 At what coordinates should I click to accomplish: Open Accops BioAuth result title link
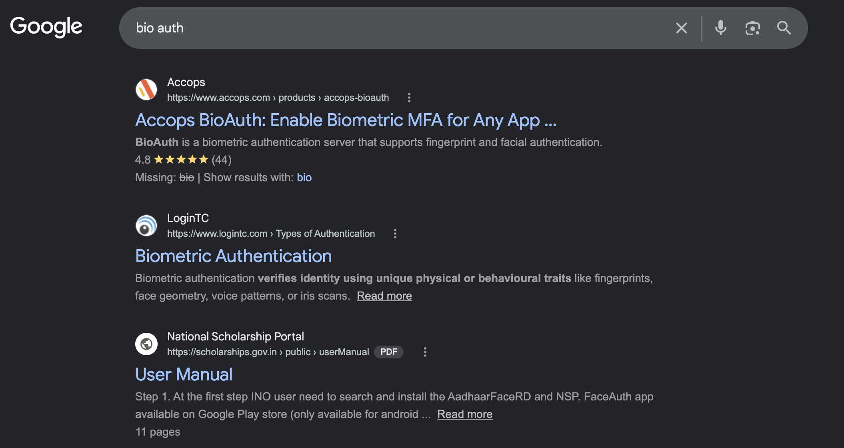[346, 120]
